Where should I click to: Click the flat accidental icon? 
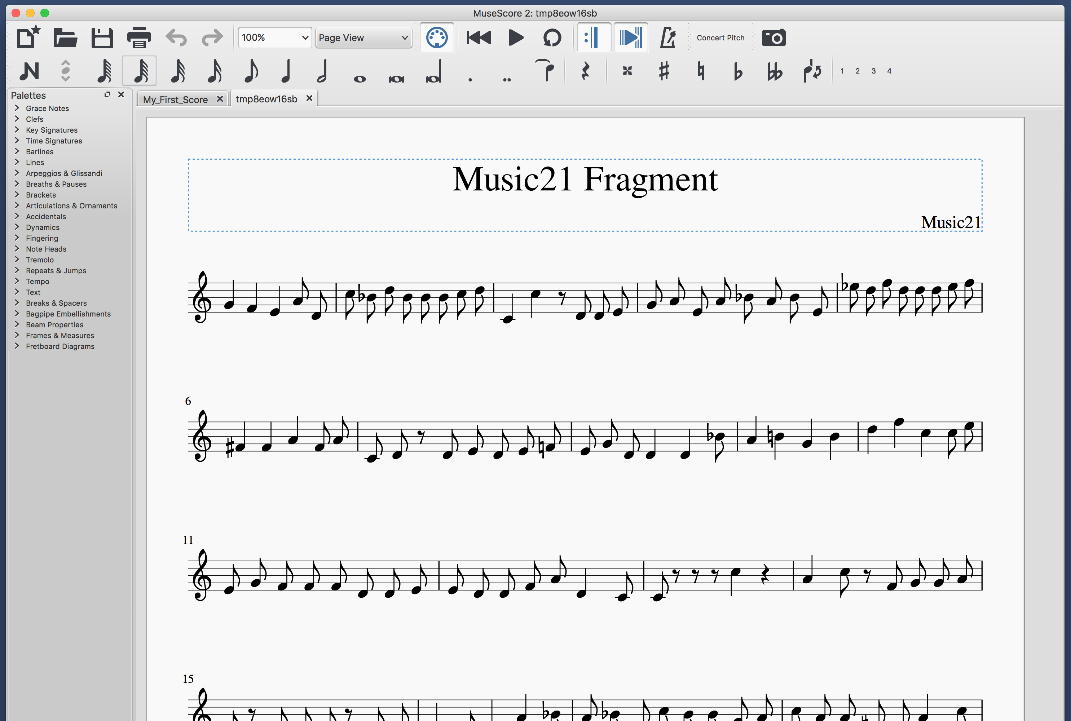pyautogui.click(x=737, y=71)
